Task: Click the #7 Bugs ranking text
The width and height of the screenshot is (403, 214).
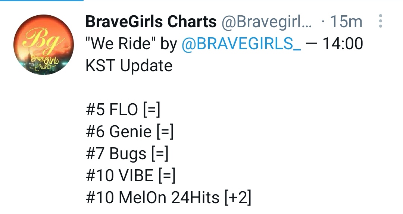Action: coord(116,154)
